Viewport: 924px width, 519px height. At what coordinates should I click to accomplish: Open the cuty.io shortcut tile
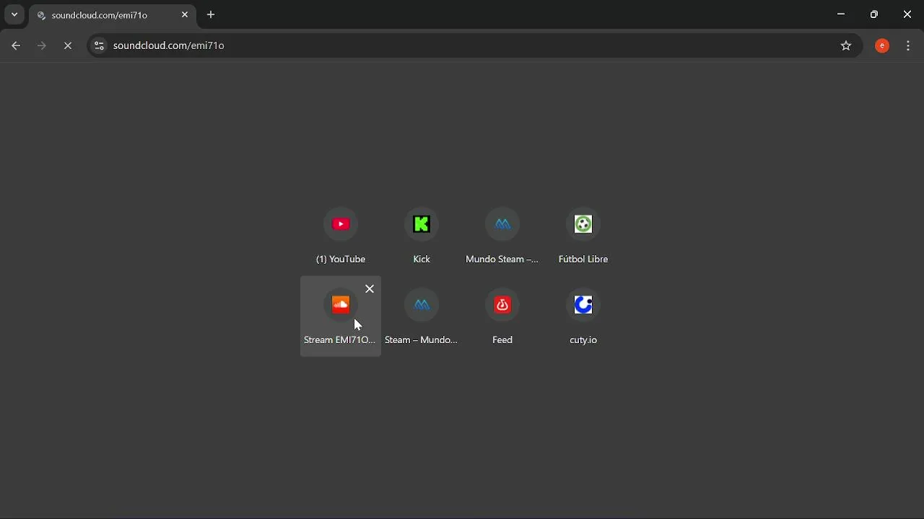point(584,316)
